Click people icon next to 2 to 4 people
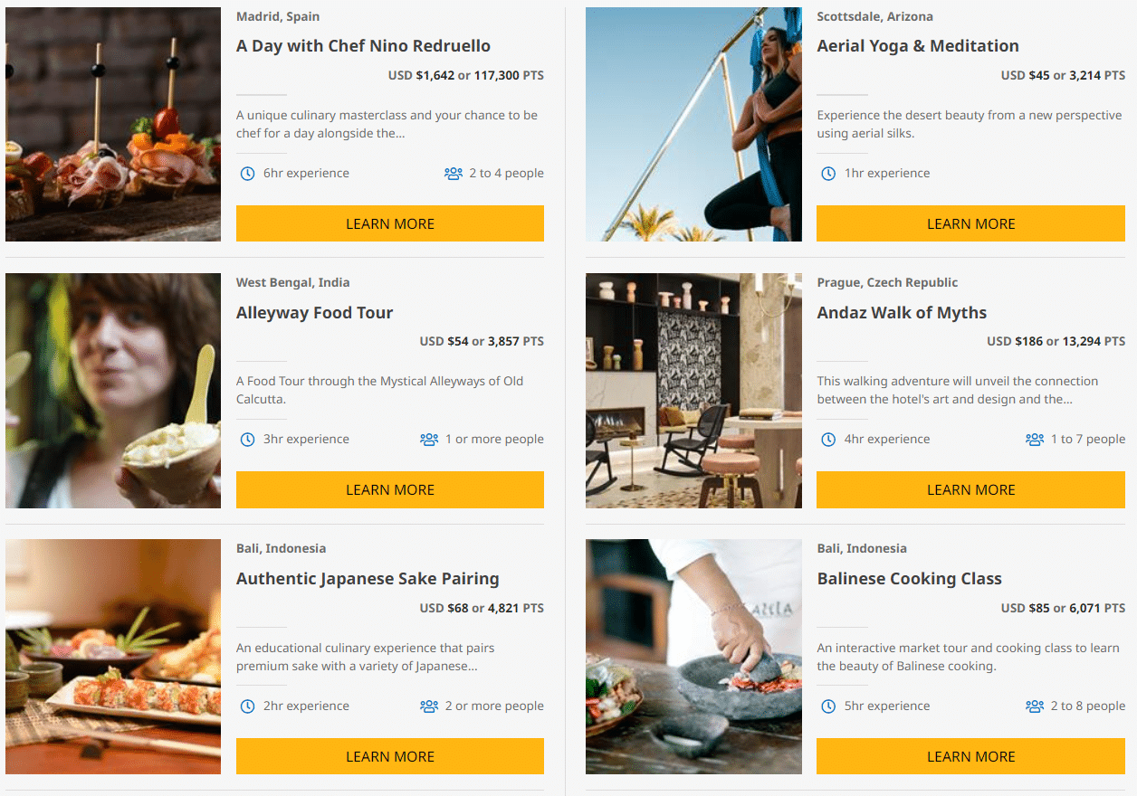Image resolution: width=1137 pixels, height=796 pixels. (454, 174)
